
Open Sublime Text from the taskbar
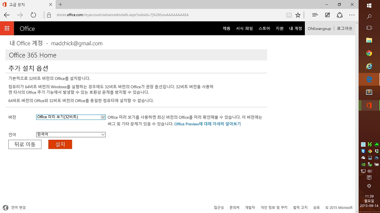369,92
